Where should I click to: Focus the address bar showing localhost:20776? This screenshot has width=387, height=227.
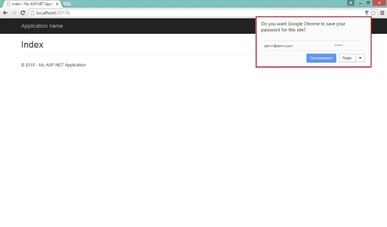tap(197, 13)
